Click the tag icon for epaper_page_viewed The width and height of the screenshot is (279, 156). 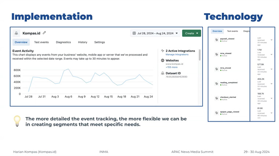tap(217, 113)
